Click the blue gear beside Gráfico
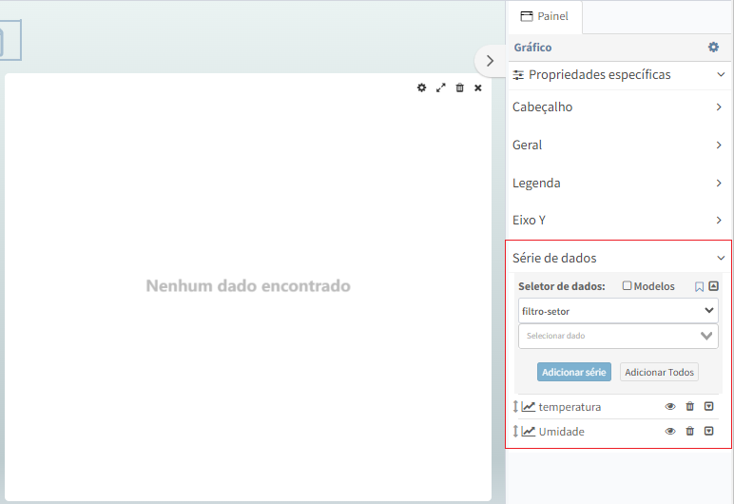Viewport: 734px width, 504px height. (x=713, y=47)
